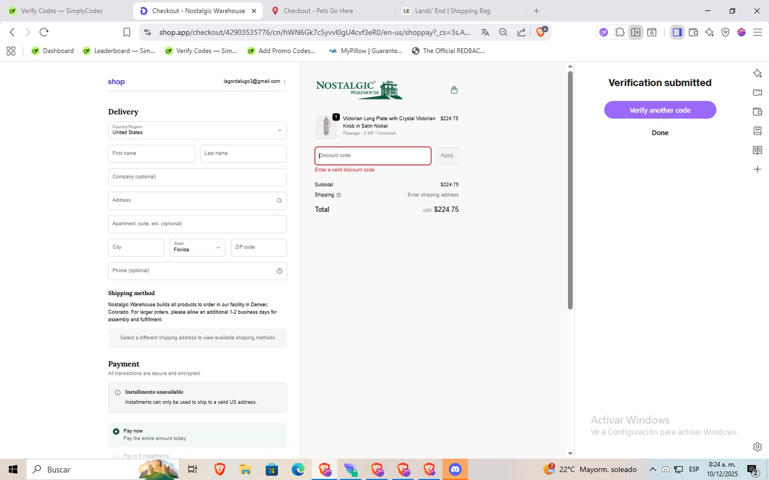
Task: Click the zoom magnifier icon in address bar
Action: tap(503, 32)
